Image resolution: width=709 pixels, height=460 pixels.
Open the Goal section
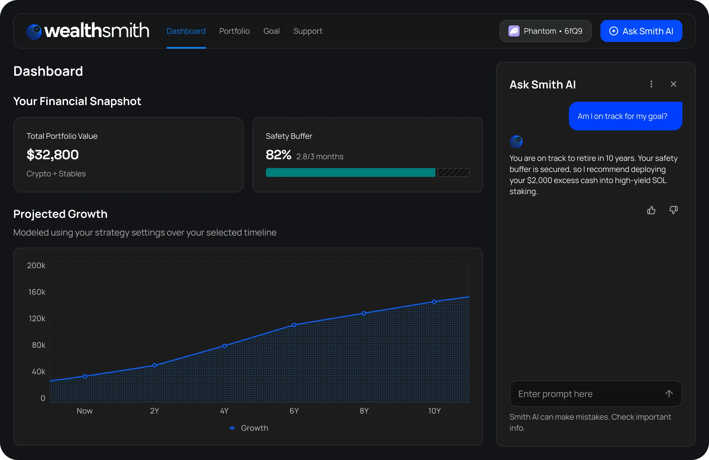tap(271, 31)
